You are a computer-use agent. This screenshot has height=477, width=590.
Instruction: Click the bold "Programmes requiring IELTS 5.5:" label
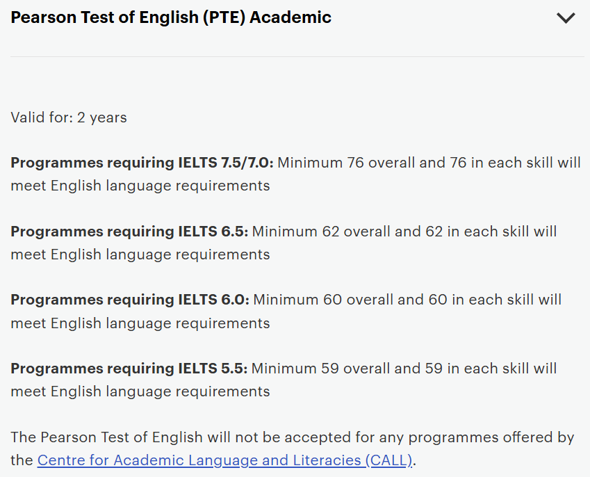(x=129, y=369)
